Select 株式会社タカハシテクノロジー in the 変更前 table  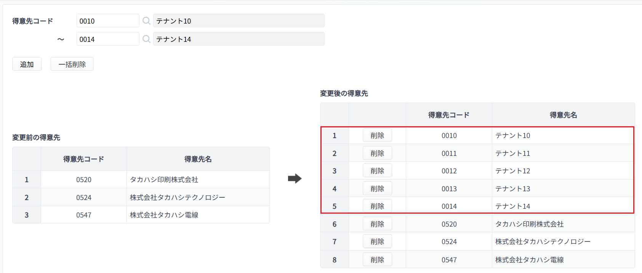(x=178, y=197)
